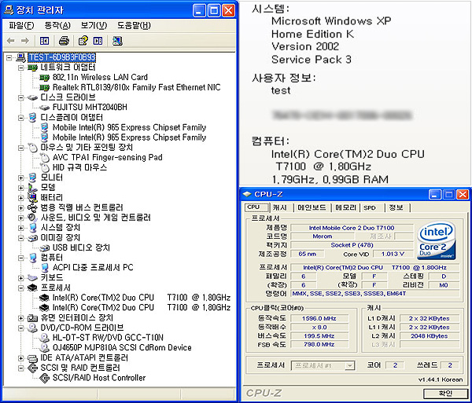Screen dimensions: 472x403
Task: Expand the 범용 직렬 버스 컨트롤러 node
Action: (x=20, y=207)
